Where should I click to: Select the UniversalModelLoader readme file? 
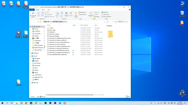[x=58, y=55]
